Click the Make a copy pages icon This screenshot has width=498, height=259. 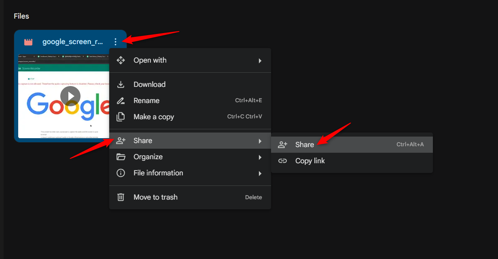click(x=121, y=117)
